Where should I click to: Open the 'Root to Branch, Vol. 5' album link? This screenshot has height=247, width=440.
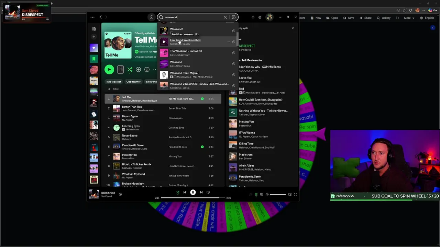point(180,137)
